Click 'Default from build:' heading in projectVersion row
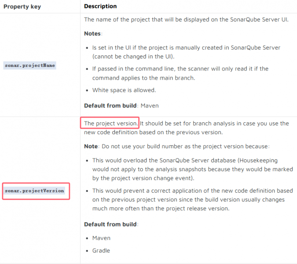This screenshot has width=297, height=264. (x=111, y=224)
